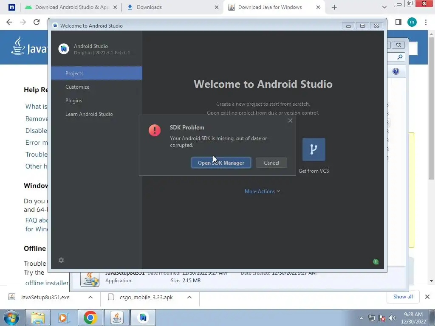Open the media player taskbar icon
This screenshot has height=326, width=435.
(63, 318)
